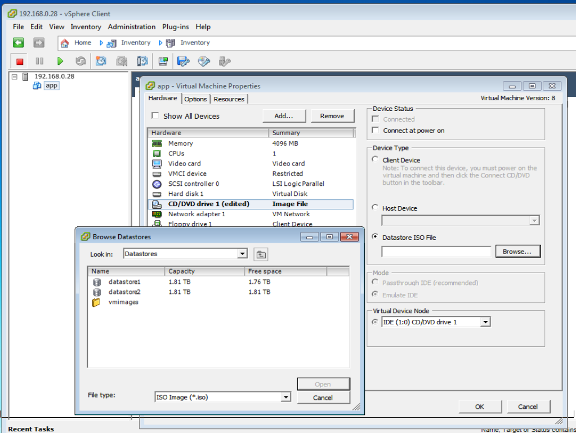Viewport: 576px width, 433px height.
Task: Switch to the Hardware tab
Action: (163, 98)
